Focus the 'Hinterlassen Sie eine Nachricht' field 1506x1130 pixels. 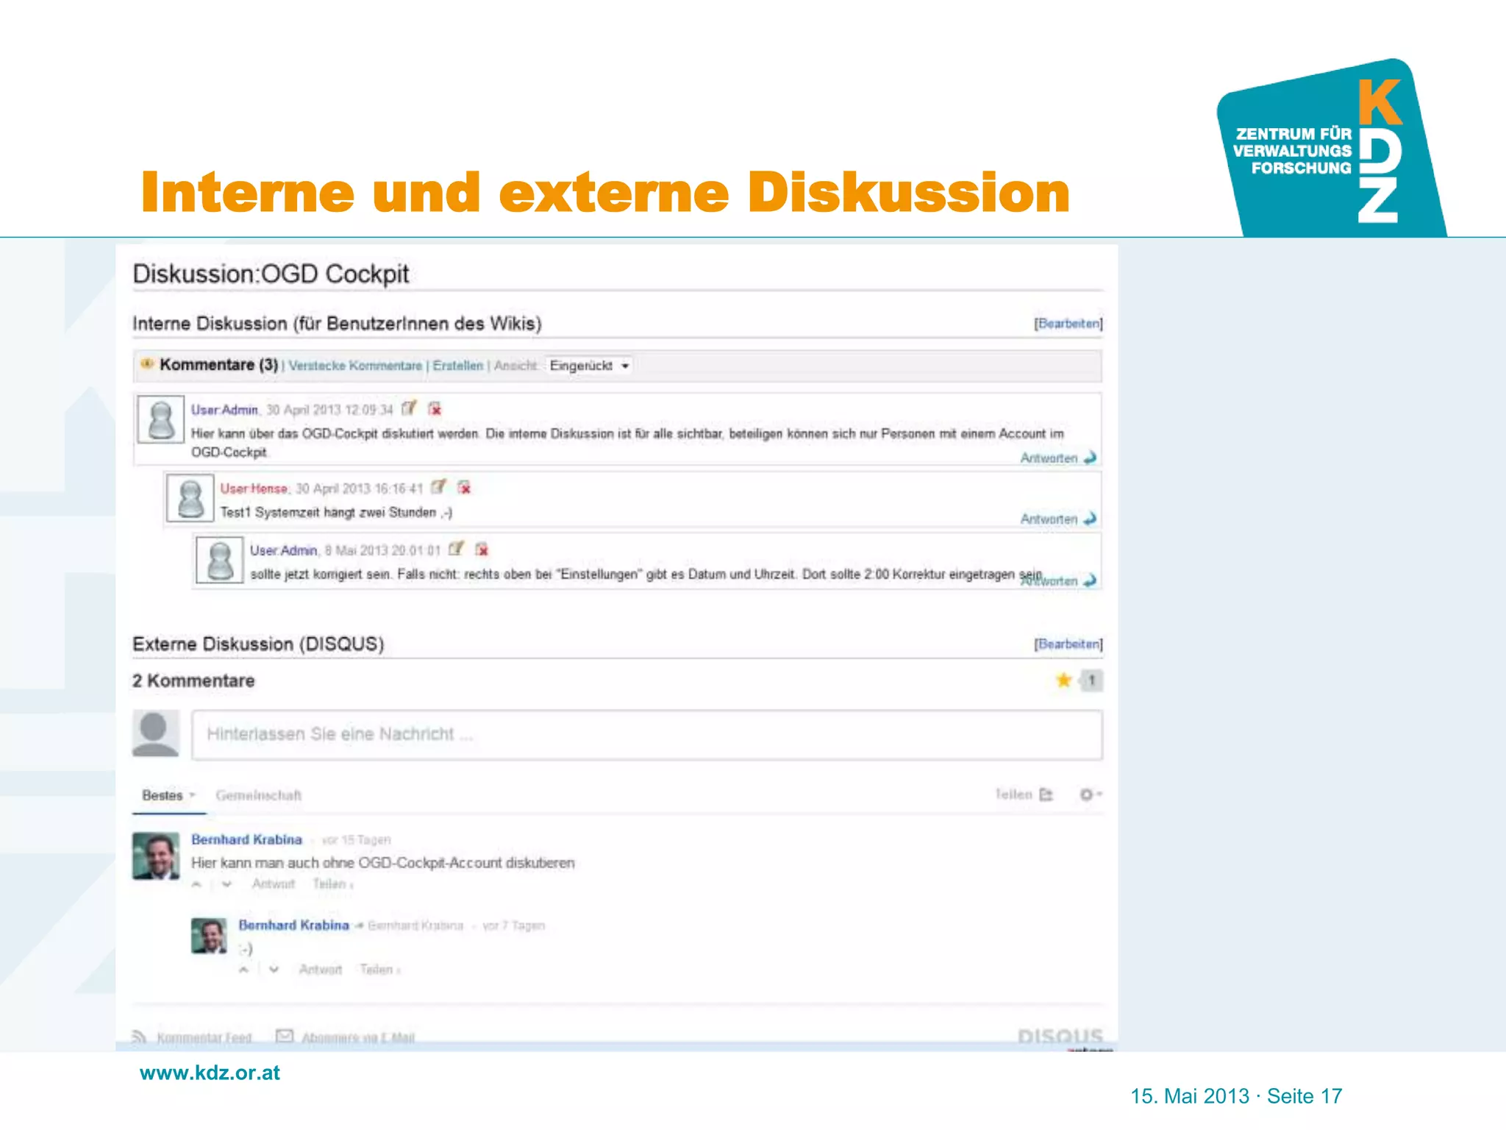point(647,734)
